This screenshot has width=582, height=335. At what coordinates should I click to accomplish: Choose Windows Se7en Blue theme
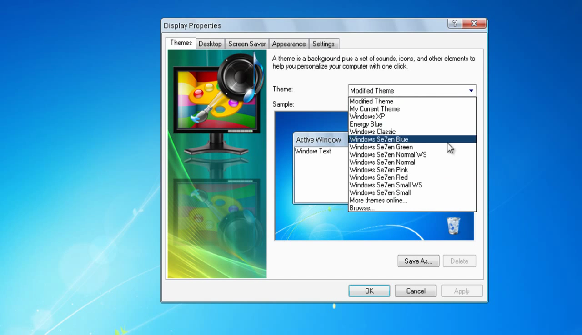point(412,139)
